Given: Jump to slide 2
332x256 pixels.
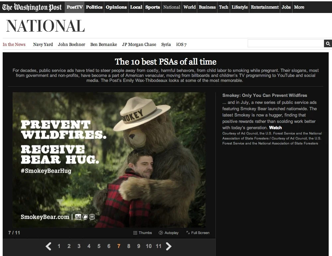Looking at the screenshot, I should [x=69, y=246].
